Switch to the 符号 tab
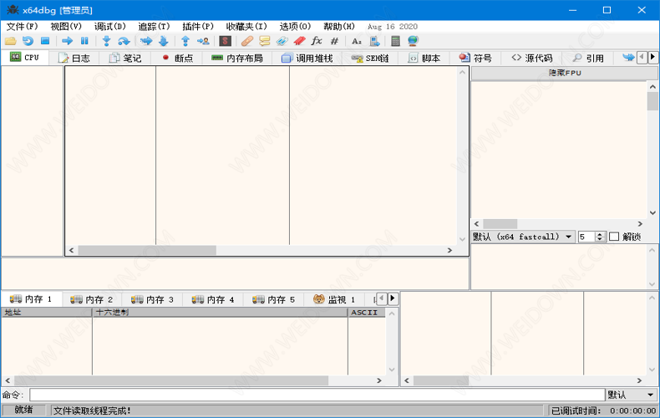The height and width of the screenshot is (418, 660). [x=475, y=58]
